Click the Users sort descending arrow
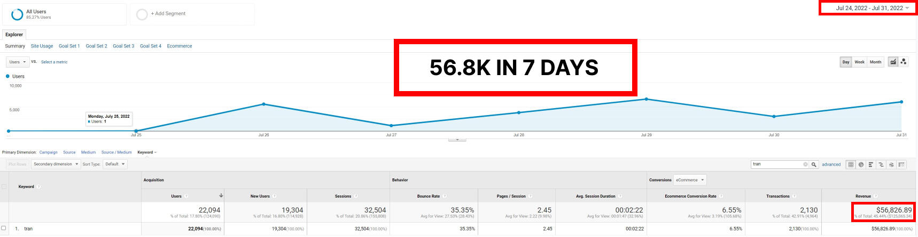918x237 pixels. [221, 196]
